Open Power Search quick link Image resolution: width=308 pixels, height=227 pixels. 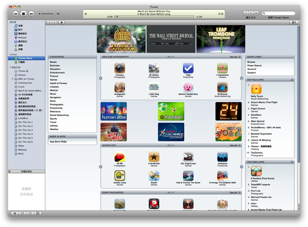tap(255, 65)
